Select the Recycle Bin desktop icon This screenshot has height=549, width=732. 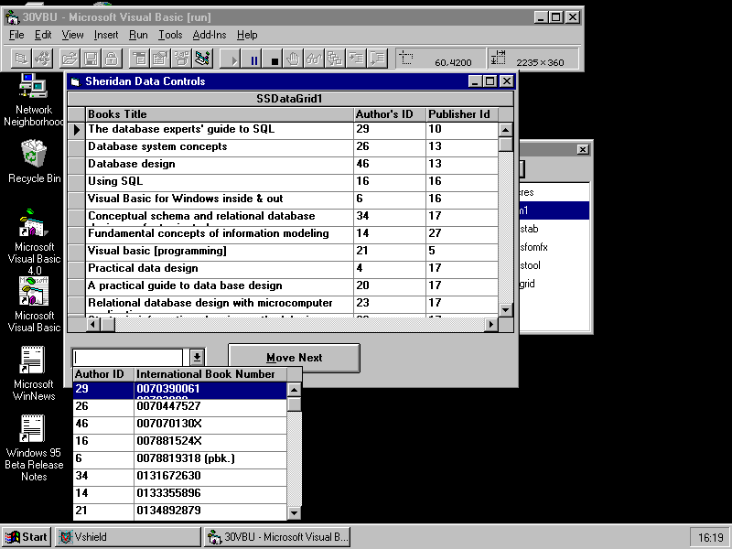[34, 154]
